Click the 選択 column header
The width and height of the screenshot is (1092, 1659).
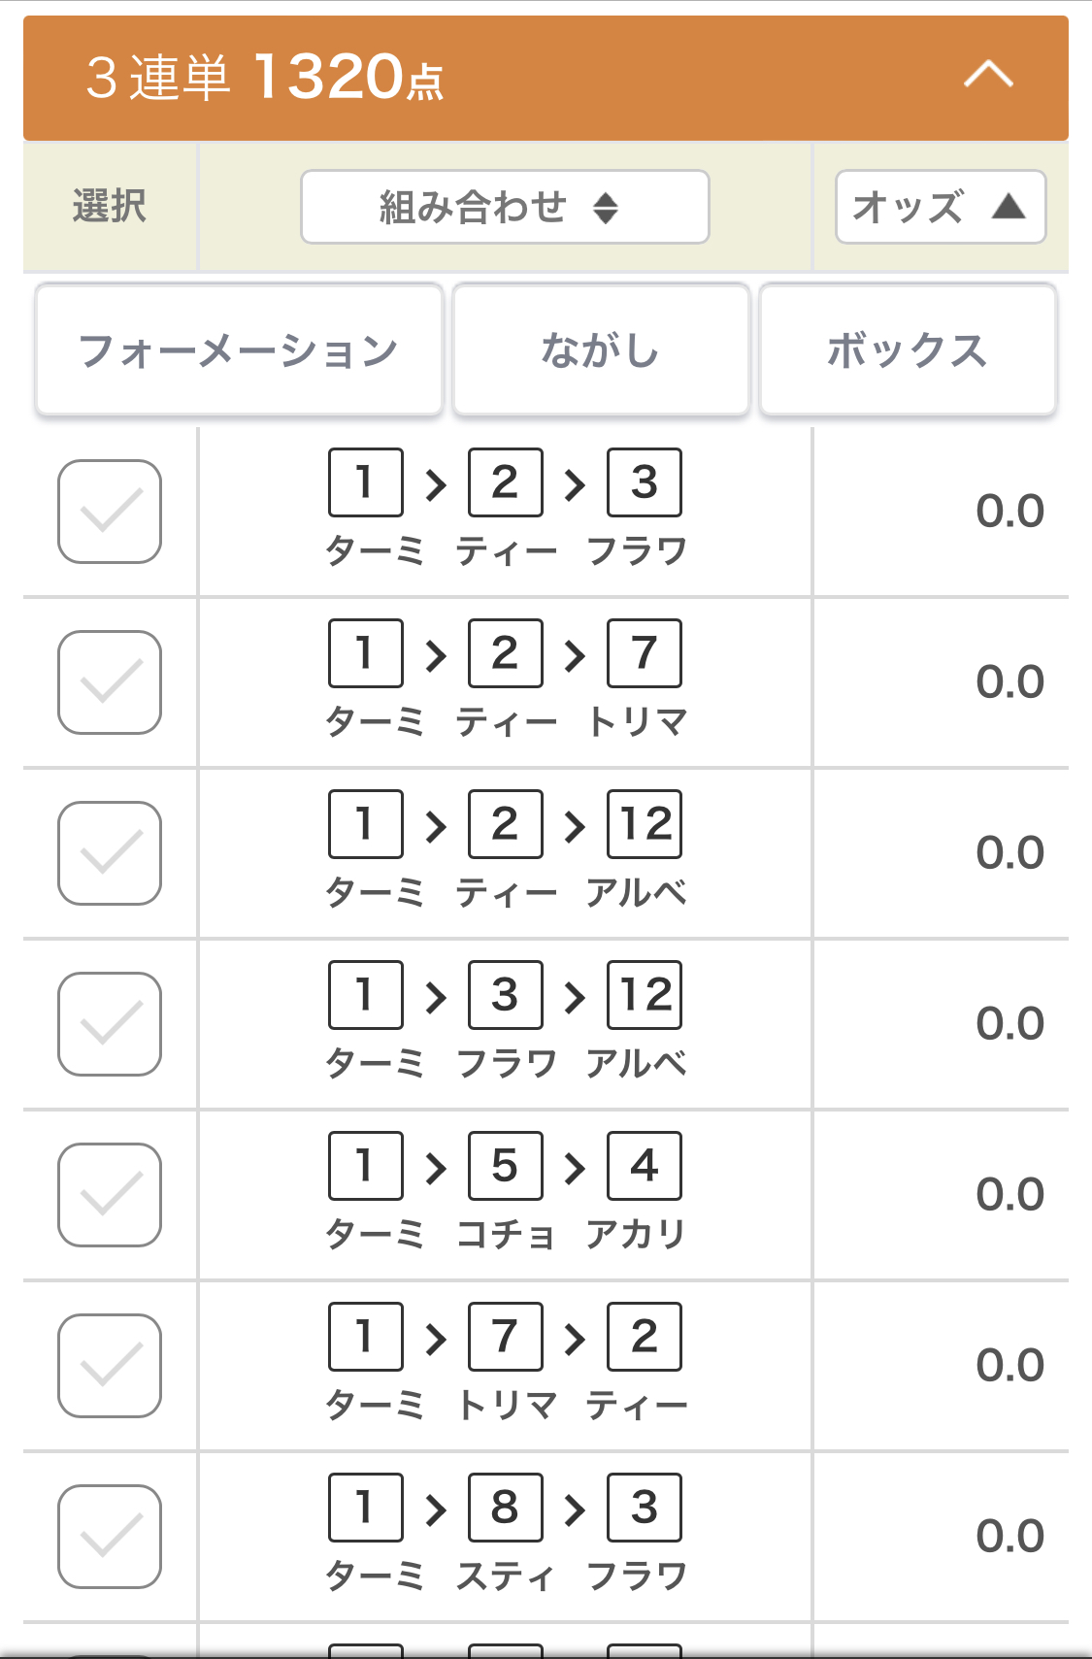tap(110, 207)
